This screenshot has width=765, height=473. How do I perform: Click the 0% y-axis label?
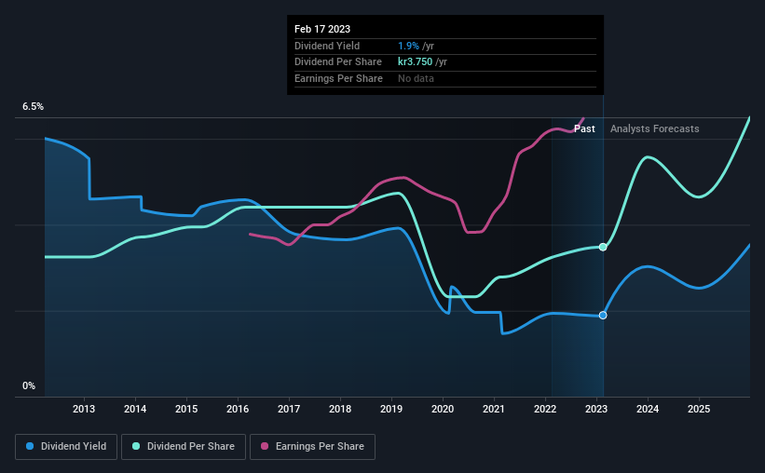tap(29, 385)
